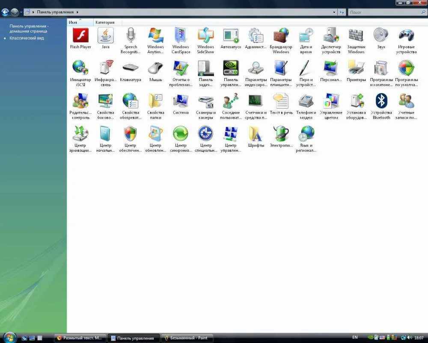Focus the Поиск search field

click(387, 12)
